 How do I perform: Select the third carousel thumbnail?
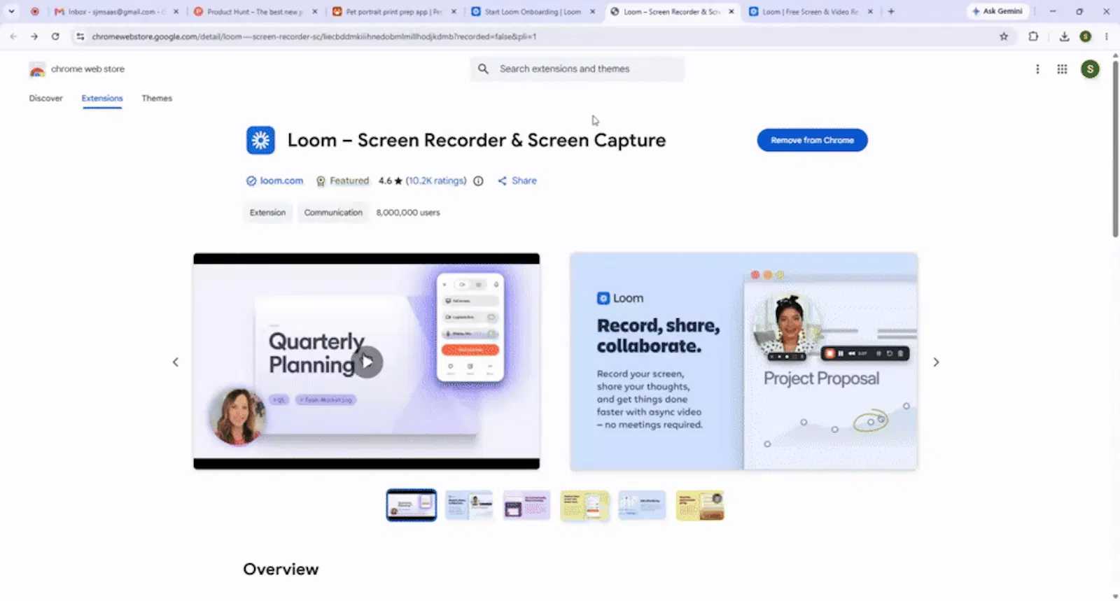tap(526, 505)
